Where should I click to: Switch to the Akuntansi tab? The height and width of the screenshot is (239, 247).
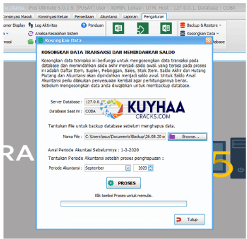pyautogui.click(x=109, y=16)
